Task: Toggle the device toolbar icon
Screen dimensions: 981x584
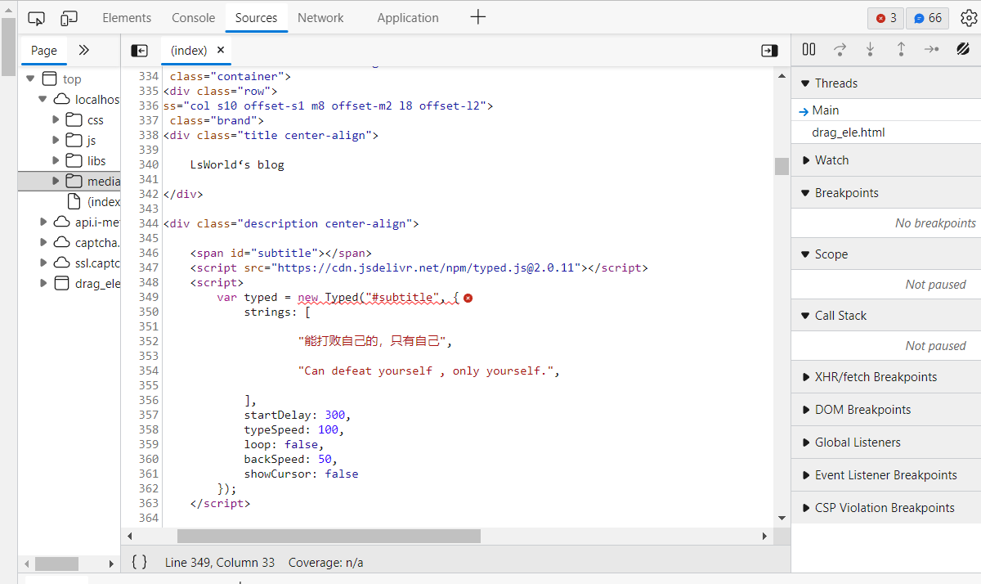Action: click(69, 17)
